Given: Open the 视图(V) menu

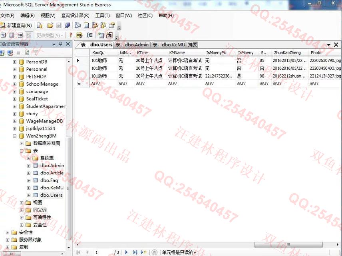Looking at the screenshot, I should coord(48,16).
